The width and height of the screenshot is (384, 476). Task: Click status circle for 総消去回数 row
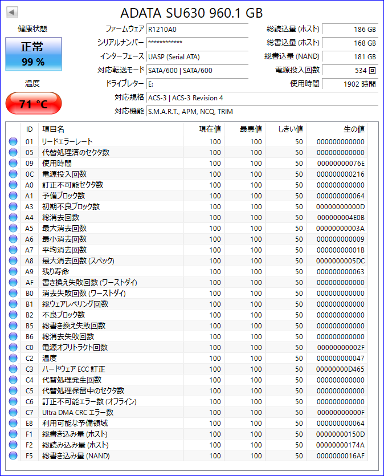click(13, 217)
